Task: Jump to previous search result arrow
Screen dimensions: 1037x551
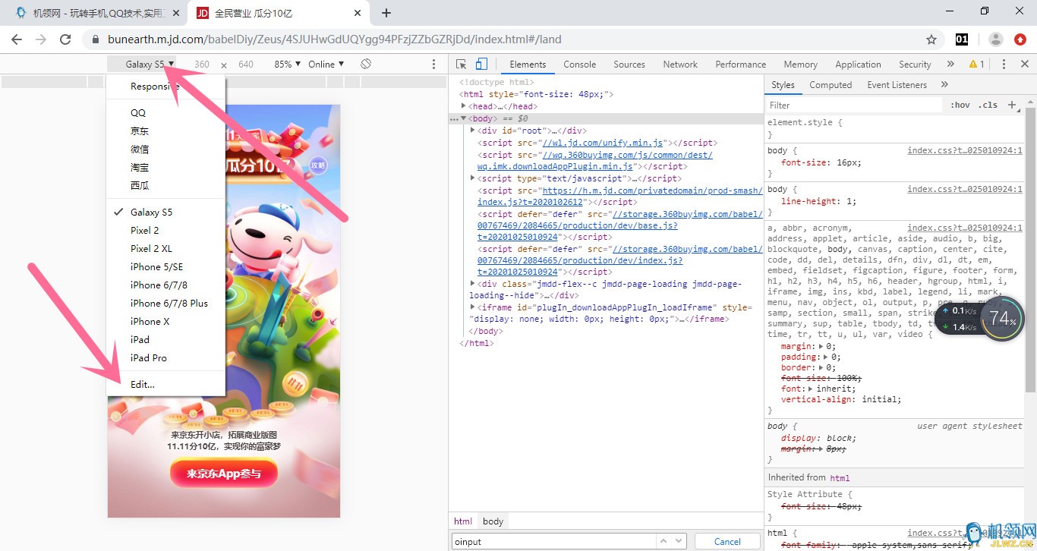Action: pos(663,541)
